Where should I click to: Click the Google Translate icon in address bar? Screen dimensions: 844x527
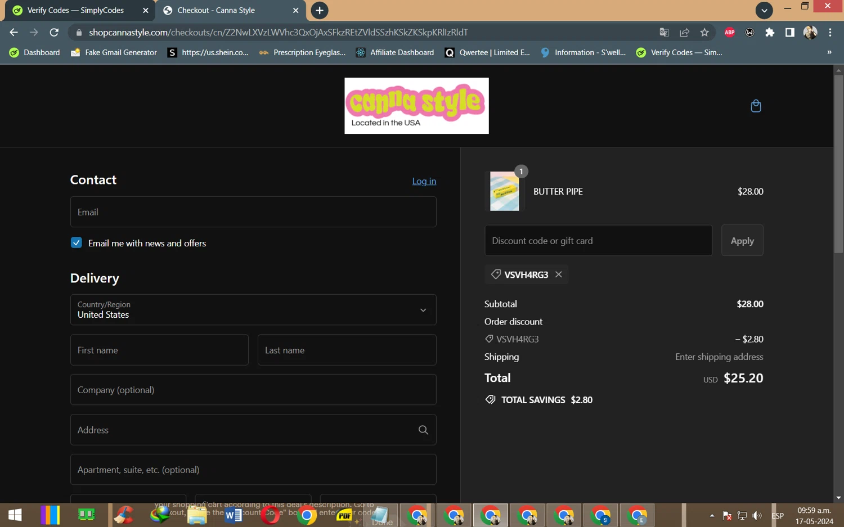pyautogui.click(x=664, y=33)
